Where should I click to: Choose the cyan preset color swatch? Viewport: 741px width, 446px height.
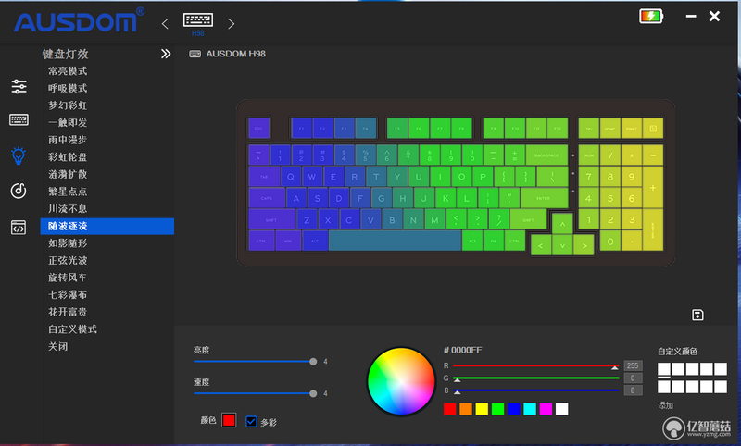point(530,409)
